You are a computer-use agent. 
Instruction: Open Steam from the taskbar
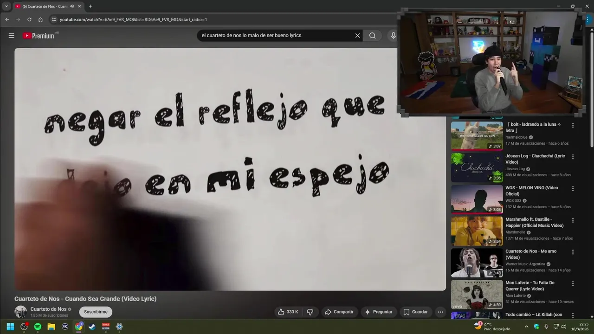(x=92, y=327)
